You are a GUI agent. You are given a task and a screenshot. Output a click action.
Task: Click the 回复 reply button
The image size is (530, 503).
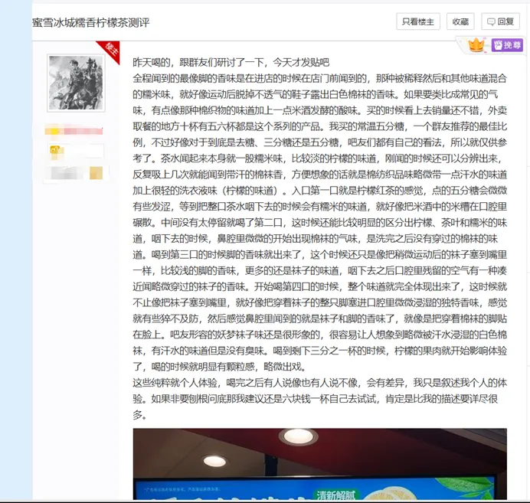click(x=500, y=22)
